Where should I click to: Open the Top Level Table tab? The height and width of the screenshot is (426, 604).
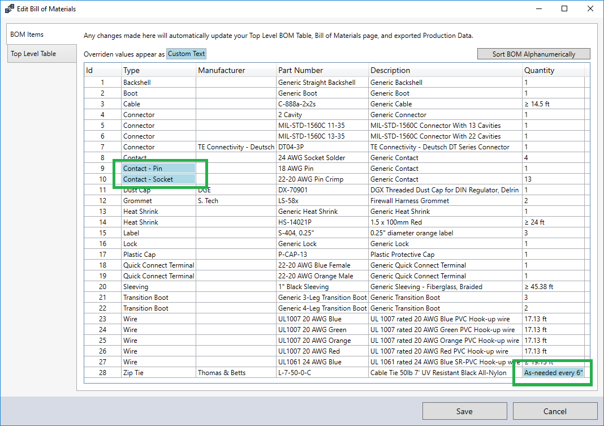(x=42, y=54)
